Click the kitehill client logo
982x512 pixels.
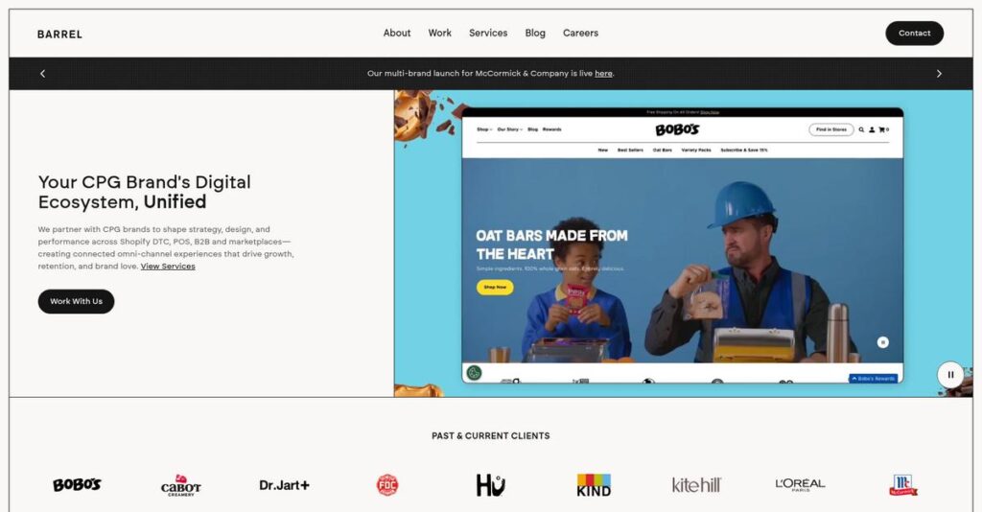click(x=696, y=485)
